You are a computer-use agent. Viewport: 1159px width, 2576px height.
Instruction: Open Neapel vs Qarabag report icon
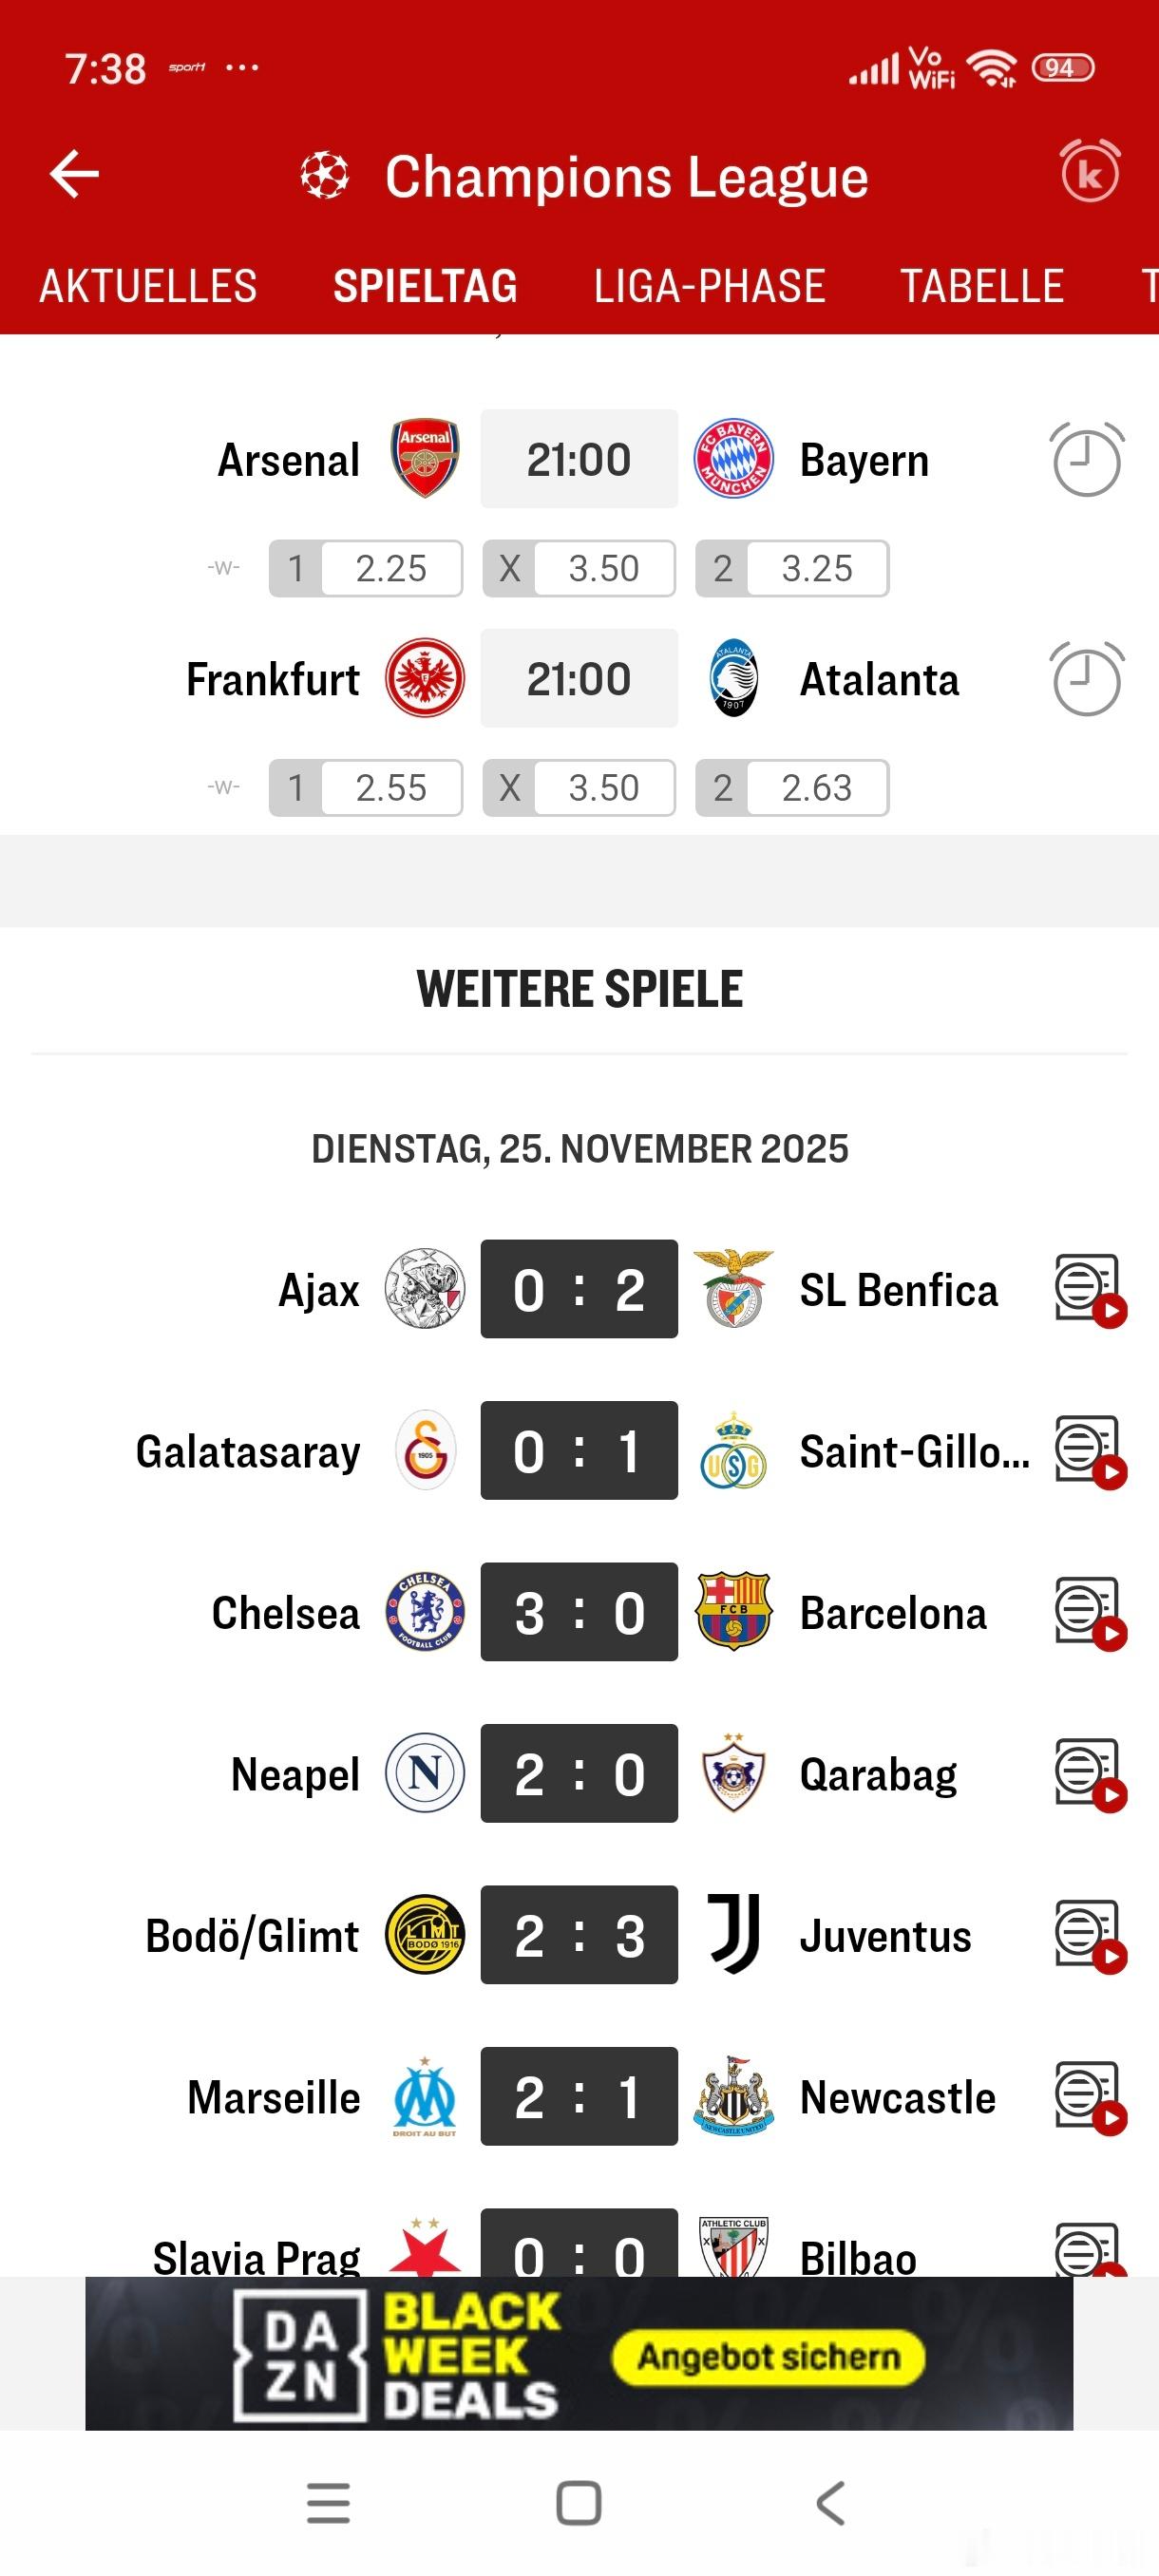[1089, 1774]
